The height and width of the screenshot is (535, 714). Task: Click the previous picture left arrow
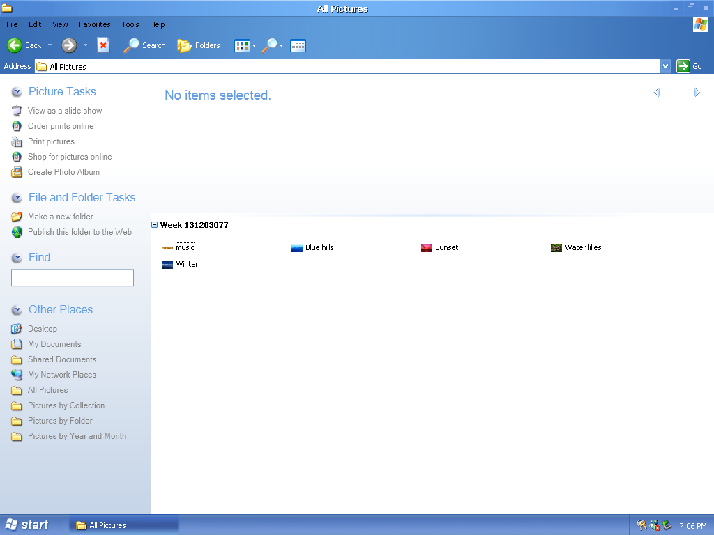point(657,93)
